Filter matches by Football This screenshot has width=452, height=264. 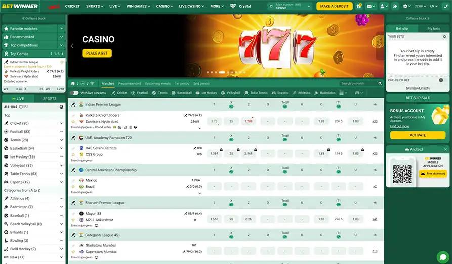pos(140,93)
